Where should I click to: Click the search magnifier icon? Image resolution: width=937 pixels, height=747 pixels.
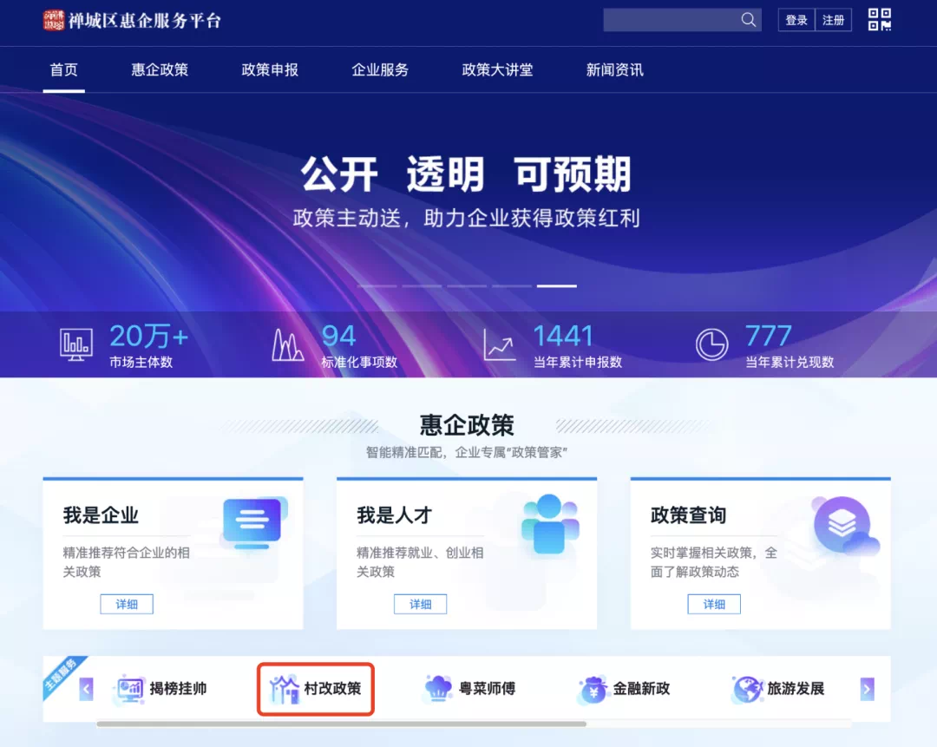pos(748,20)
